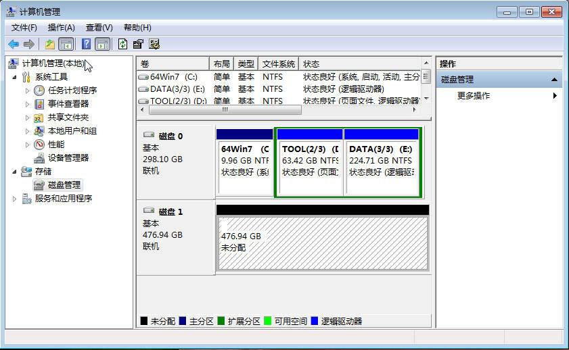Select 任务计划程序 tree item

point(72,91)
